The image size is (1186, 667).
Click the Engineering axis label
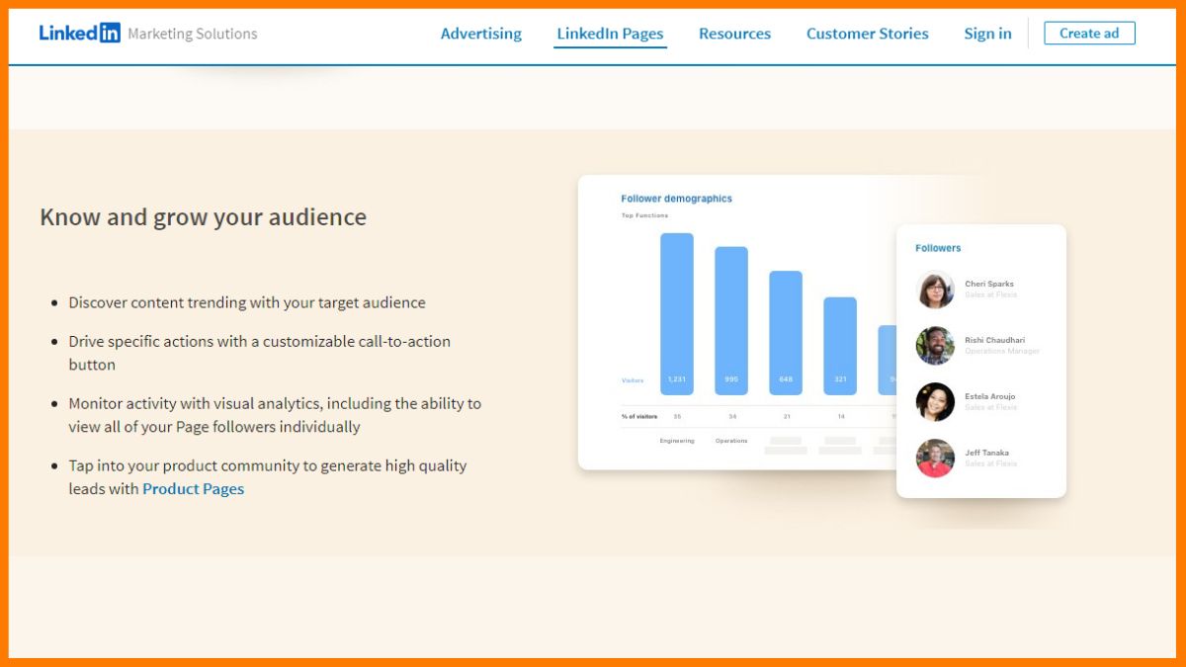tap(677, 441)
